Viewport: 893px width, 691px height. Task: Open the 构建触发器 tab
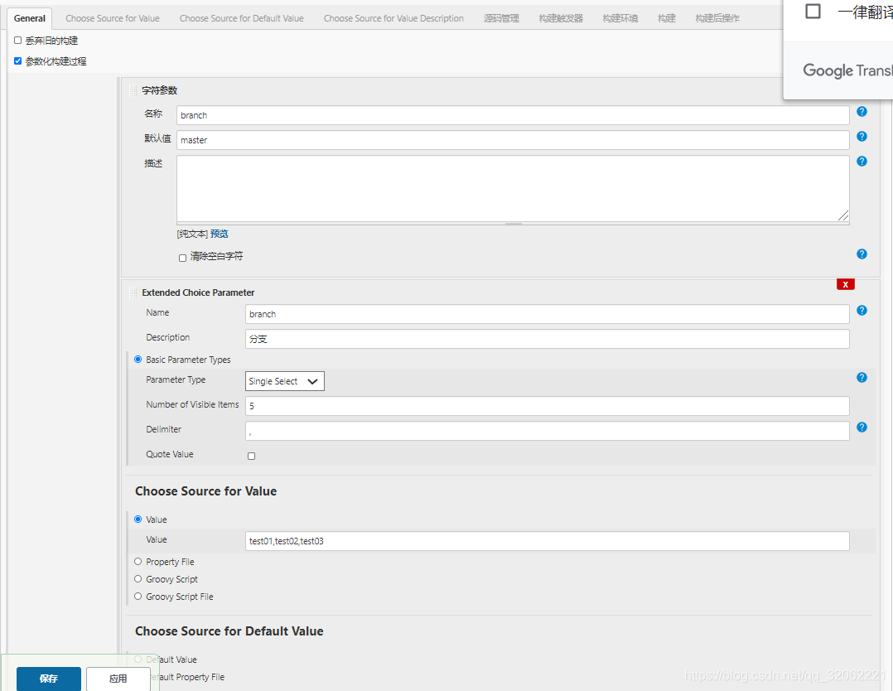coord(560,17)
